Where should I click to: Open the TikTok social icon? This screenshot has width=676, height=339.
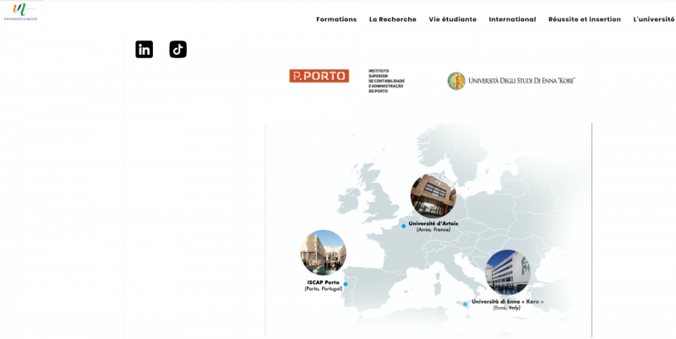pyautogui.click(x=177, y=50)
